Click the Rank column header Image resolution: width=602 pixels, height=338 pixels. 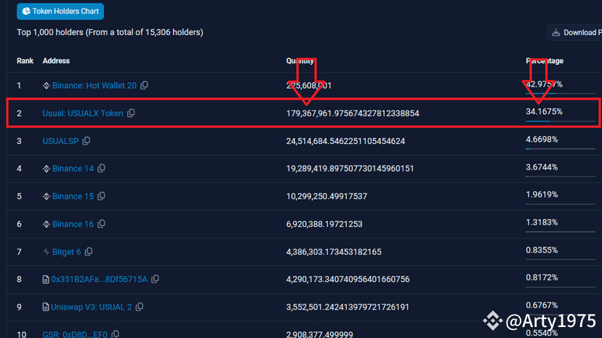click(x=25, y=60)
